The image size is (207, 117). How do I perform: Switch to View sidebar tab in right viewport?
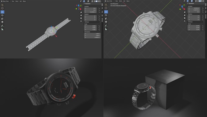(x=206, y=12)
